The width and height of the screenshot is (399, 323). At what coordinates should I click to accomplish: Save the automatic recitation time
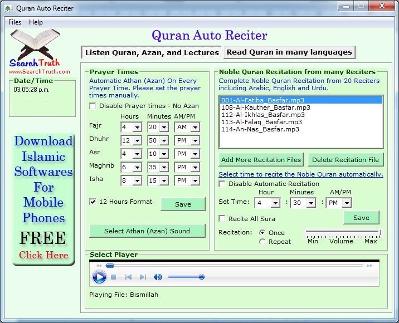pos(361,217)
